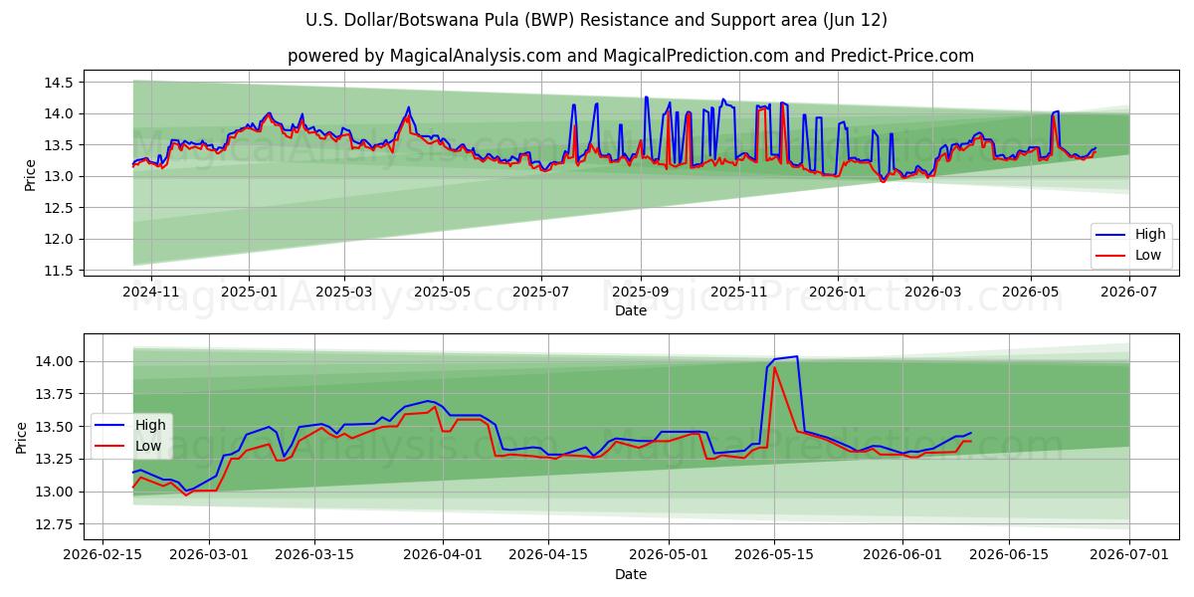This screenshot has height=597, width=1194.
Task: Click the 2025-07 date tick label
Action: tap(540, 292)
